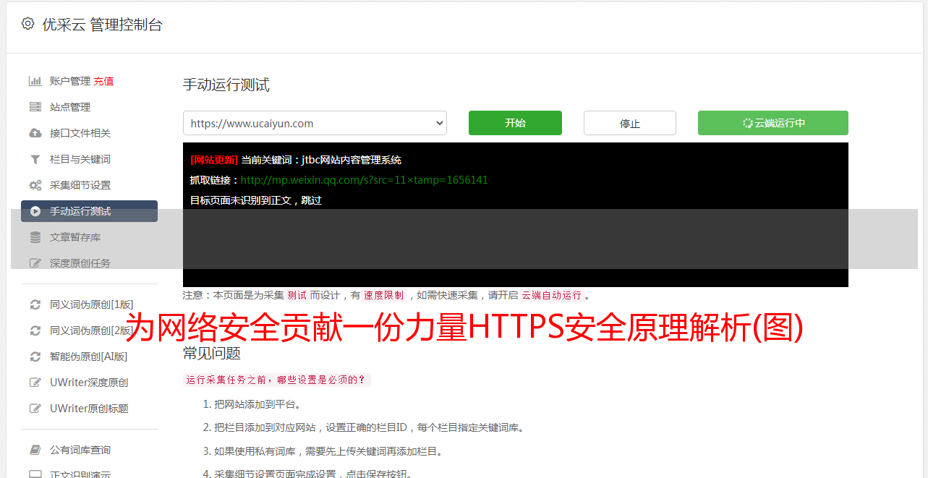Click the 速度限制 highlighted text
The width and height of the screenshot is (928, 478).
[383, 295]
